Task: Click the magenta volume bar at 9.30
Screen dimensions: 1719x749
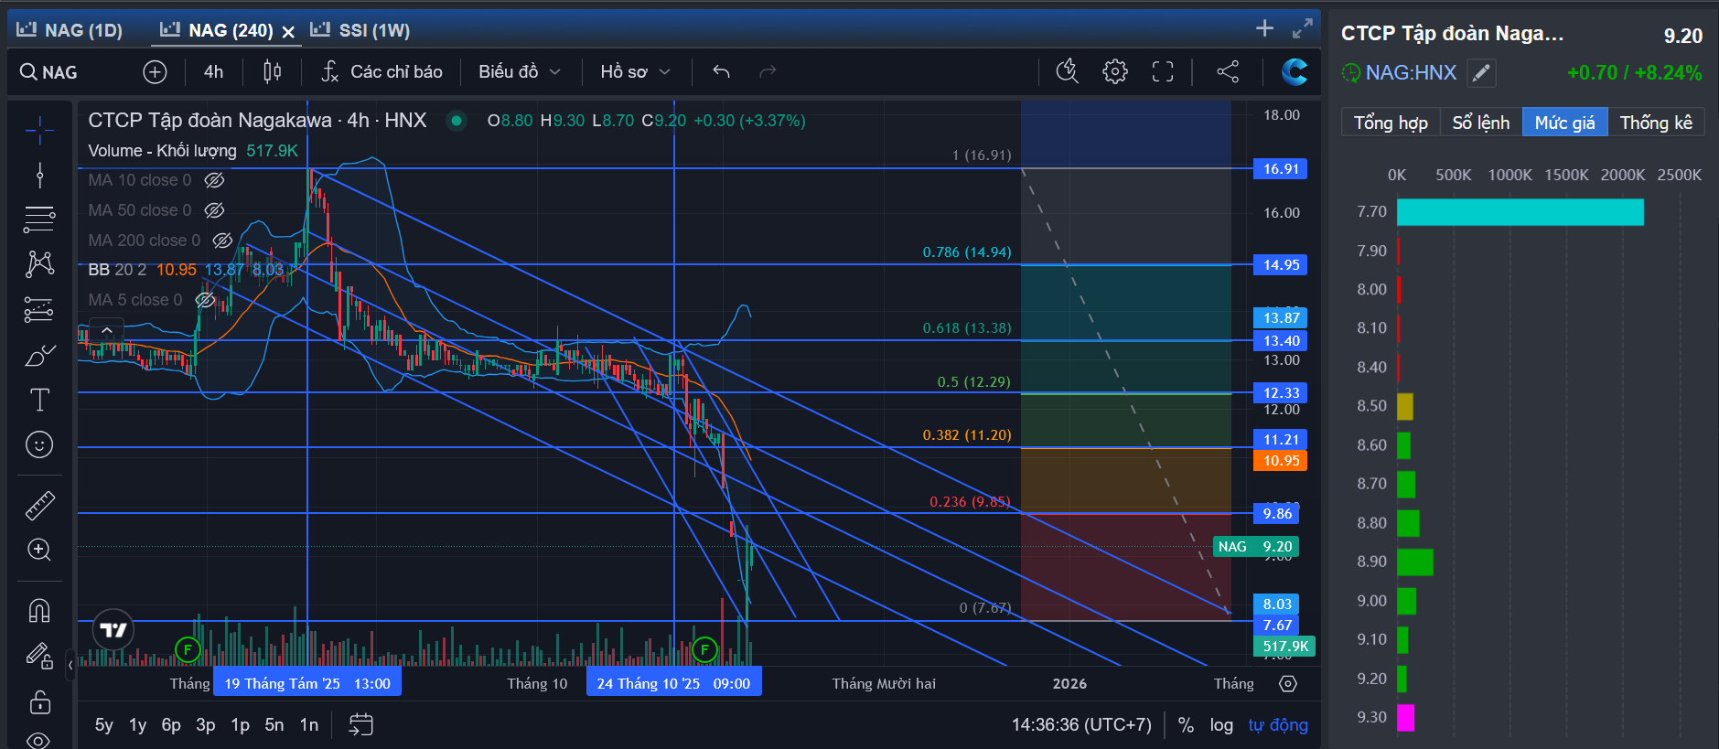Action: (x=1405, y=718)
